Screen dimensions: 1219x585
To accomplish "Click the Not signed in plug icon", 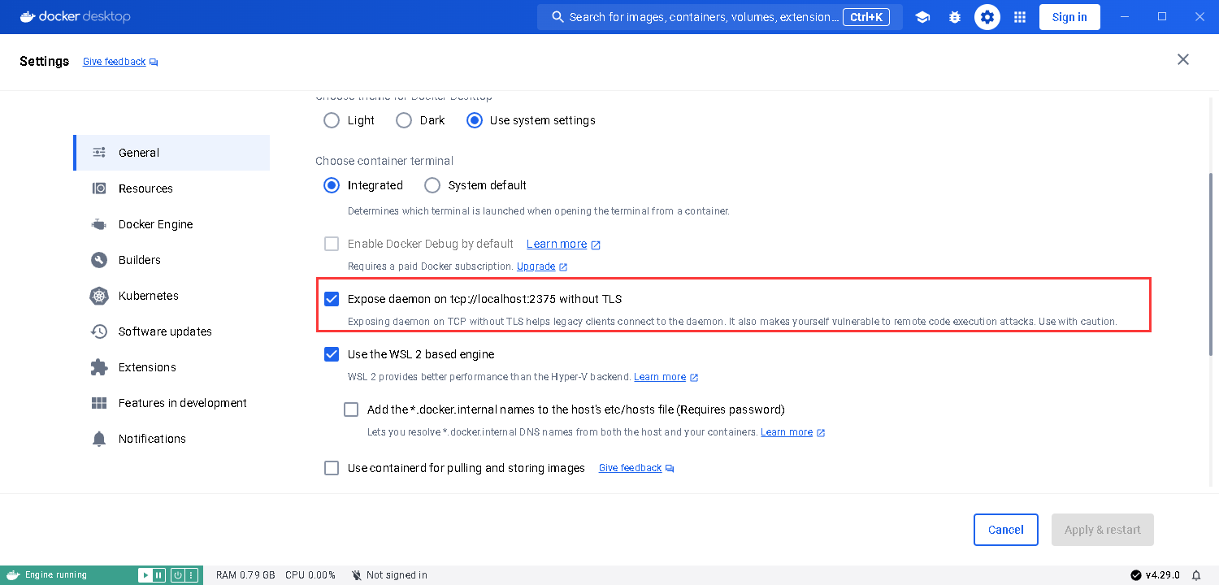I will (356, 575).
